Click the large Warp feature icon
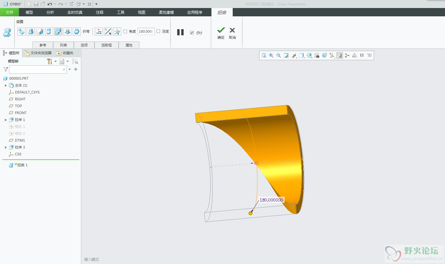 click(7, 32)
